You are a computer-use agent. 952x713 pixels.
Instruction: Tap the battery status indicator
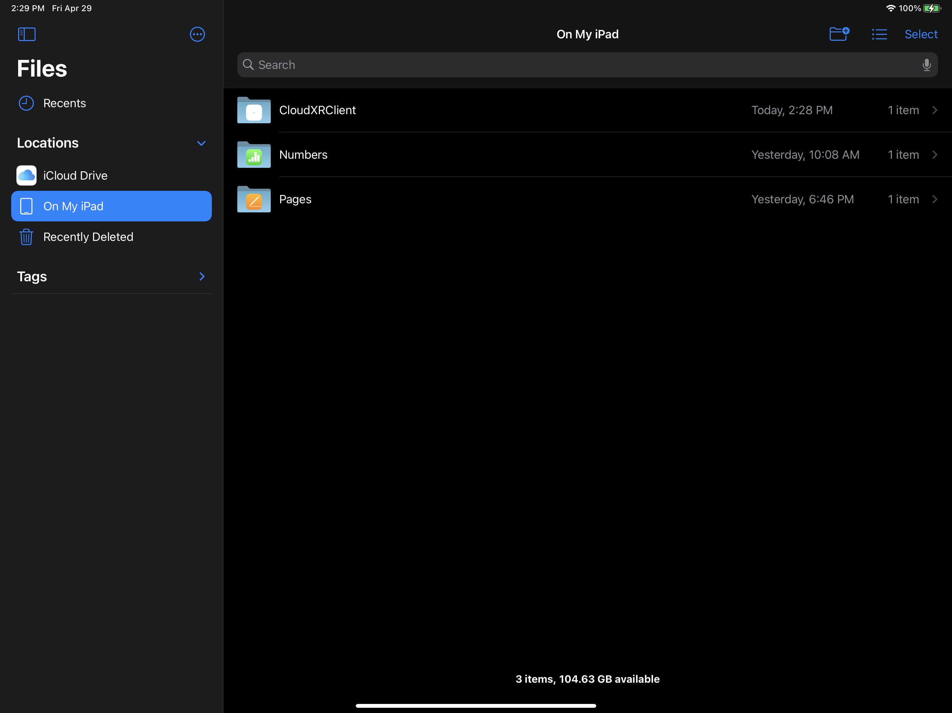(x=931, y=8)
